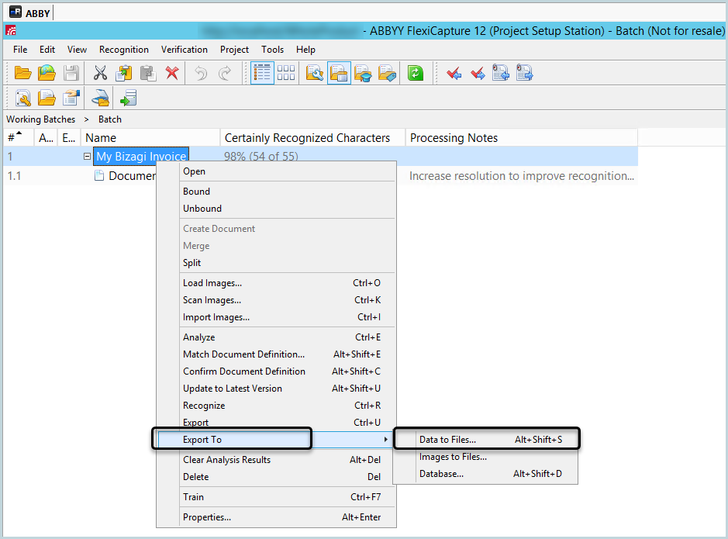728x539 pixels.
Task: Sort by Processing Notes column header
Action: pos(522,138)
